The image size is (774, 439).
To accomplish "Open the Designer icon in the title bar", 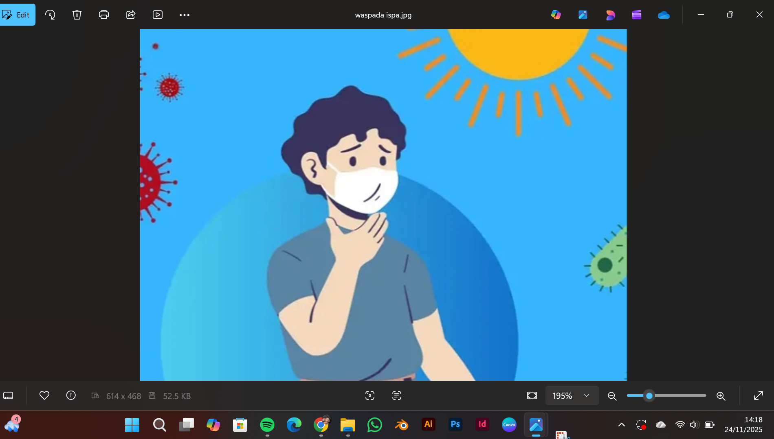I will (x=610, y=15).
